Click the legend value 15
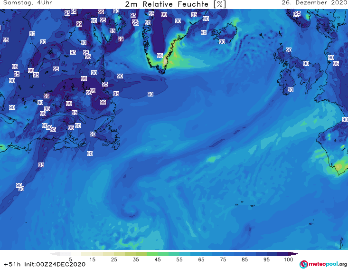The height and width of the screenshot is (269, 348). 92,259
